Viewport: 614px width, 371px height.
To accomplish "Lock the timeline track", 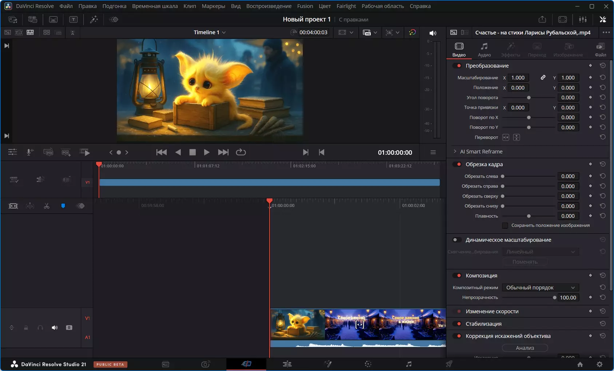I will [x=26, y=328].
